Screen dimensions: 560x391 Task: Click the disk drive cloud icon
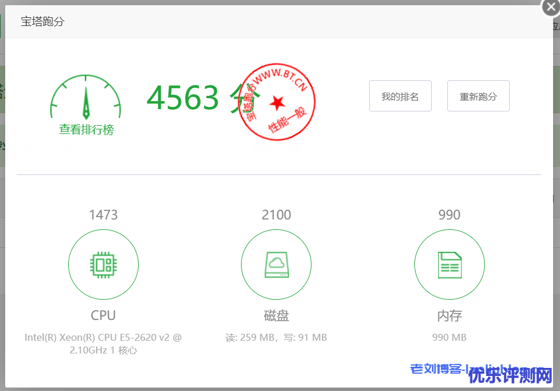pos(276,265)
